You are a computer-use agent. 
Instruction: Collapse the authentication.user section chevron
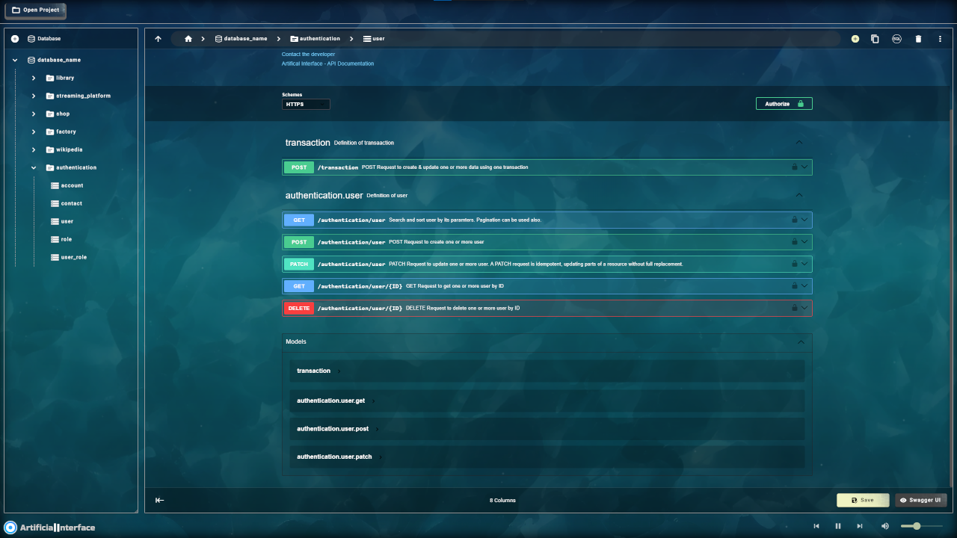click(x=799, y=195)
